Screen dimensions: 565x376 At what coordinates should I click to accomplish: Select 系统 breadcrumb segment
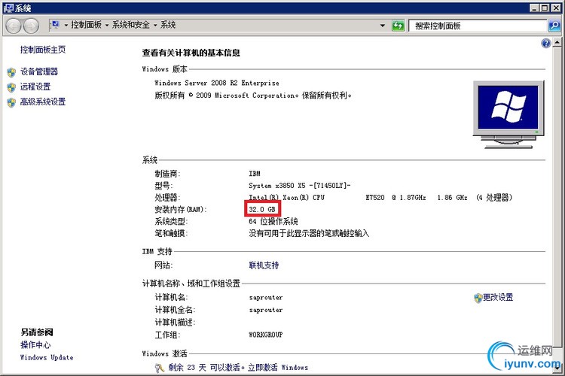[168, 25]
